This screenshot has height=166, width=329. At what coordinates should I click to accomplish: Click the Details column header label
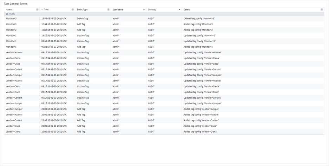coord(187,9)
